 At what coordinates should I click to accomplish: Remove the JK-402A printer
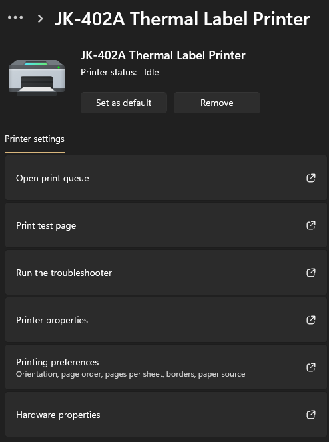click(x=217, y=103)
